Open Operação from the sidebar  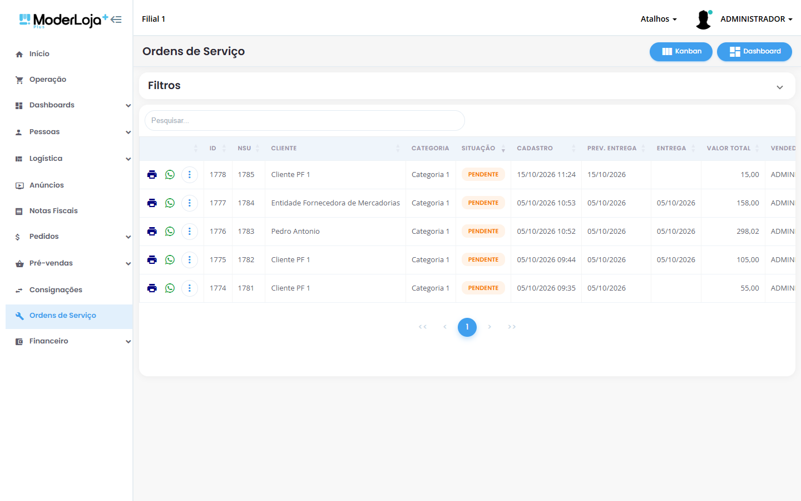tap(69, 80)
